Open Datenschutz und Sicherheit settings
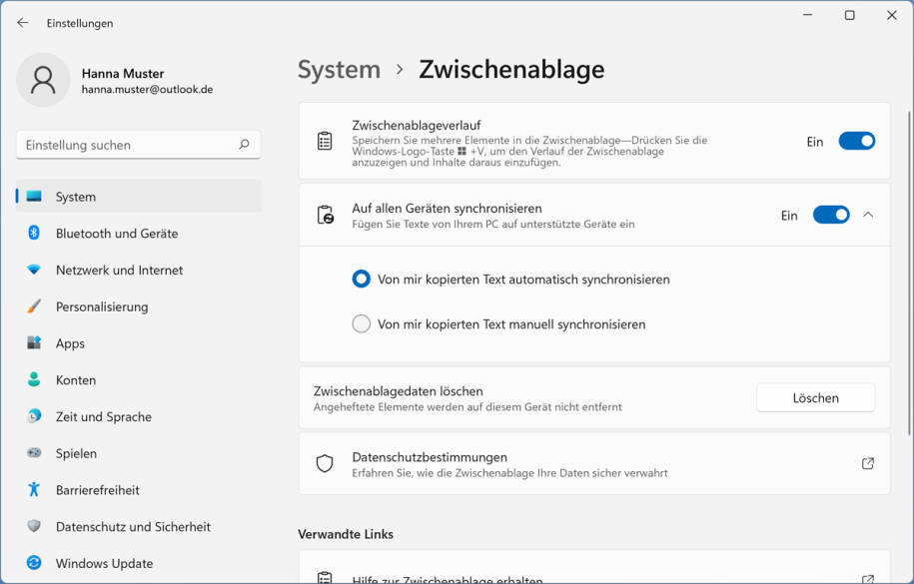The width and height of the screenshot is (914, 584). [133, 526]
